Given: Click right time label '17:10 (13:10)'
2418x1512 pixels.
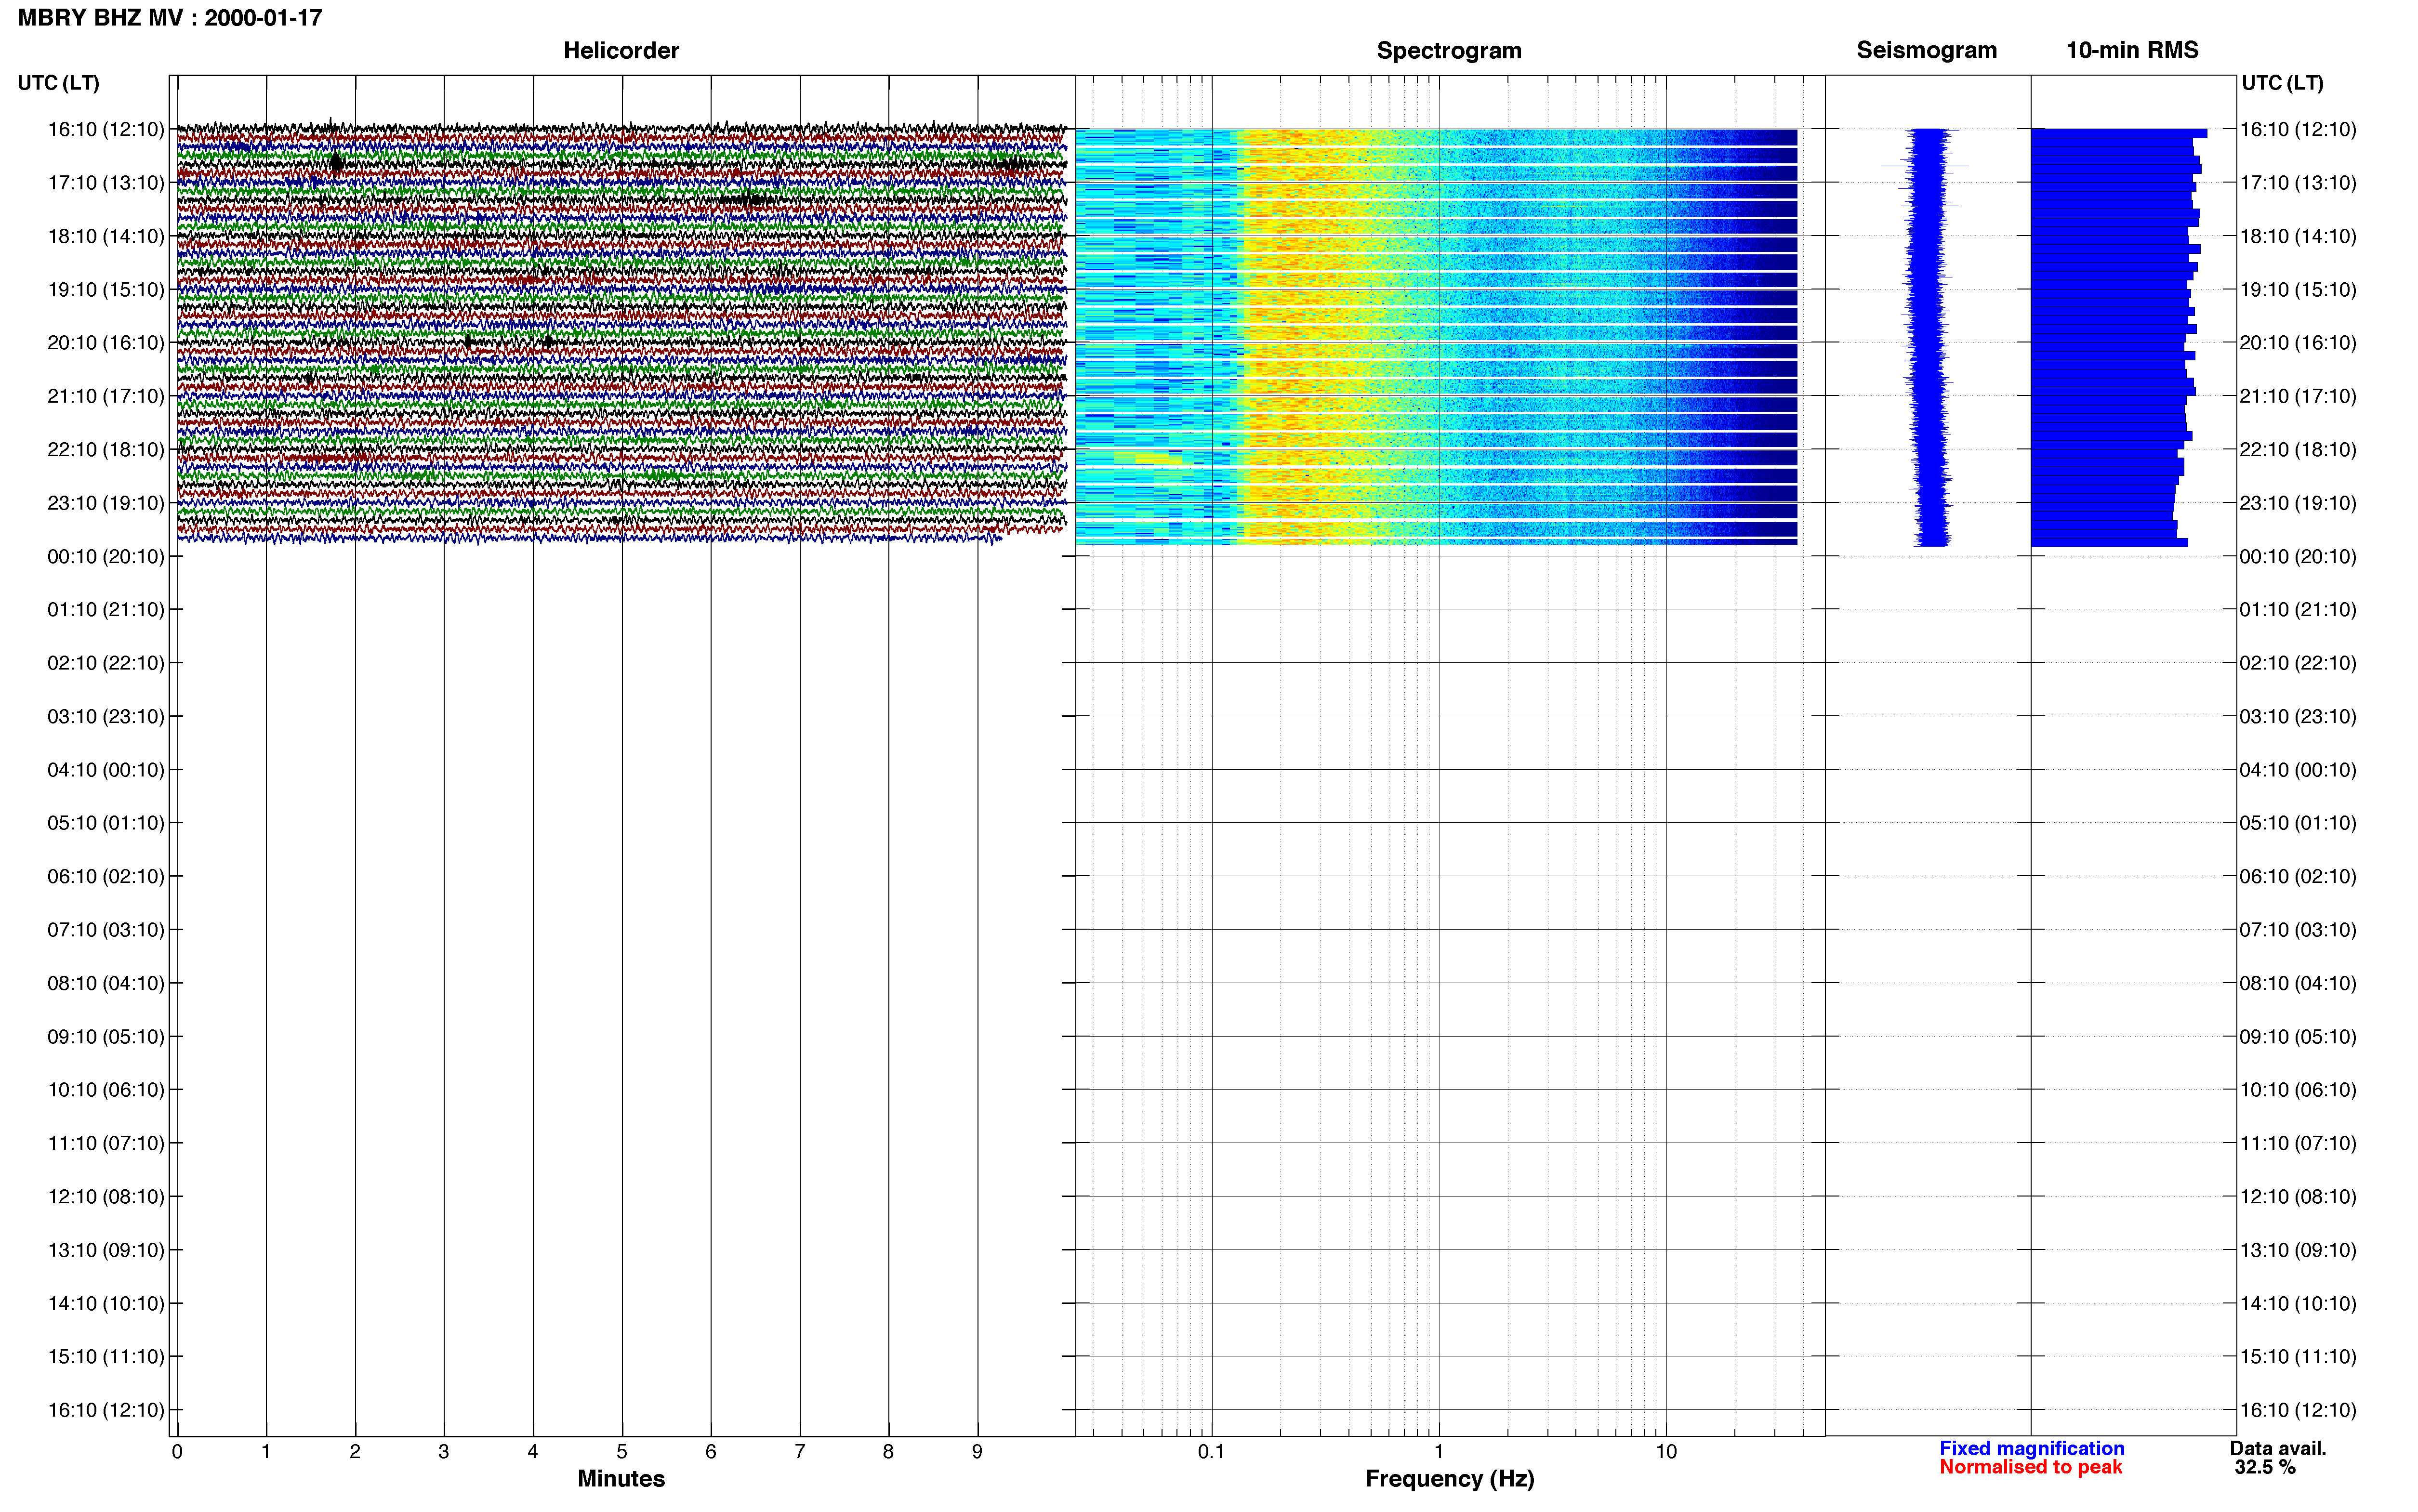Looking at the screenshot, I should click(x=2298, y=183).
